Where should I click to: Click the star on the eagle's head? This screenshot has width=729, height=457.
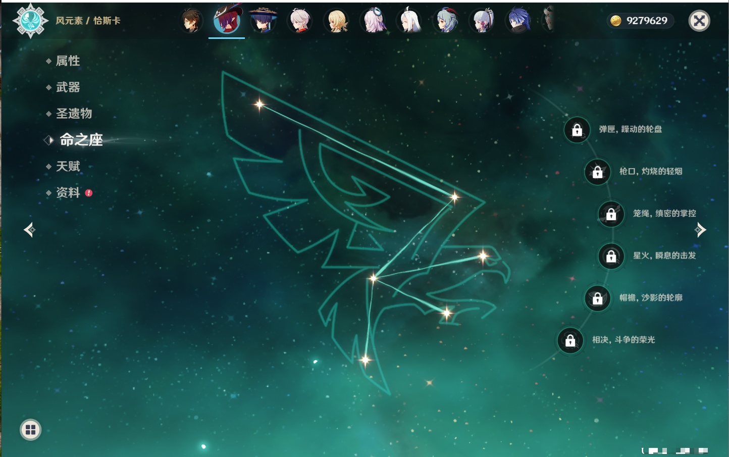pyautogui.click(x=483, y=256)
